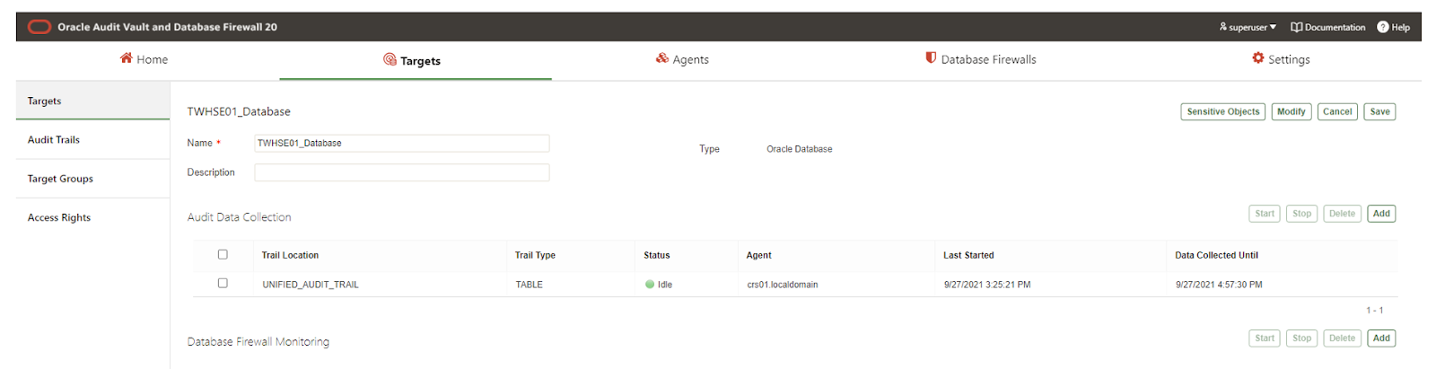Start the audit data collection trail
1436x369 pixels.
point(1265,214)
